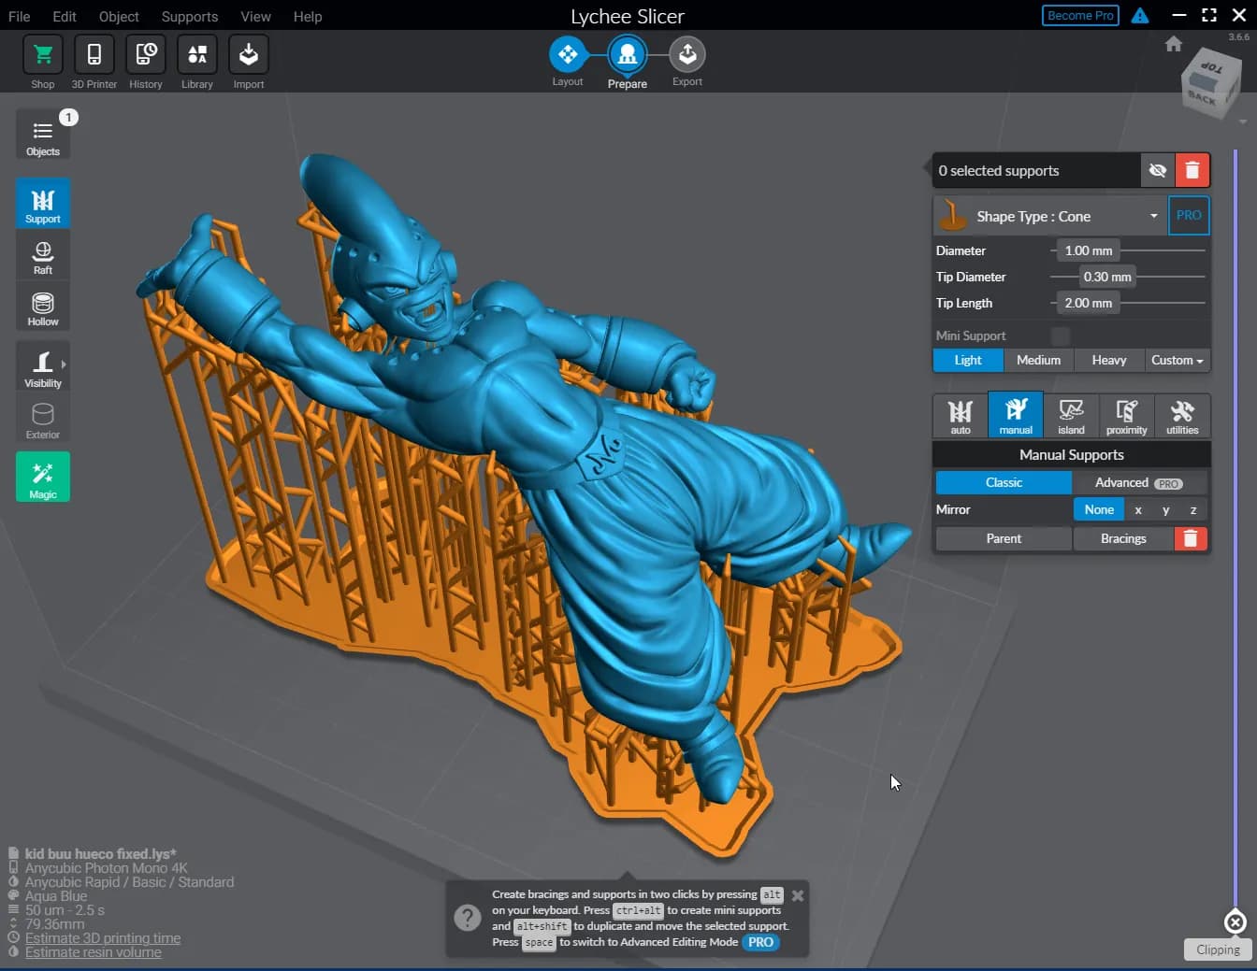Click Estimate resin volume link
1257x971 pixels.
[94, 952]
